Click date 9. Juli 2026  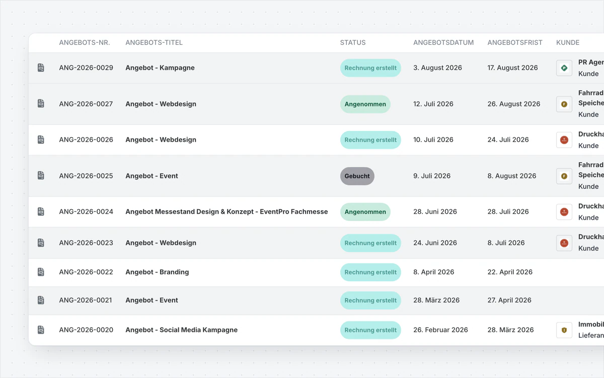coord(432,176)
